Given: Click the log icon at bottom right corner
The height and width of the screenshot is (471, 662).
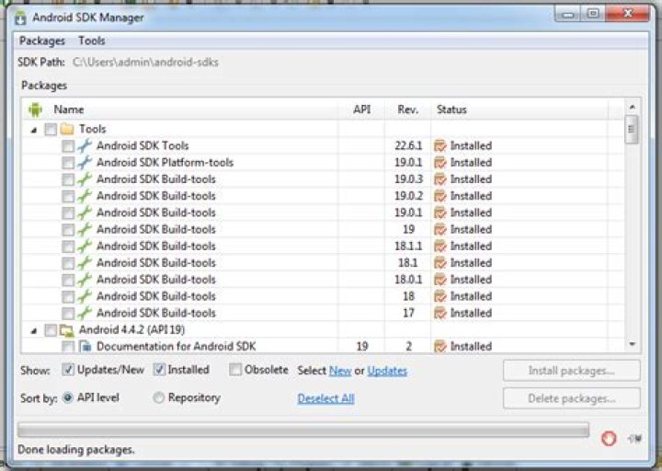Looking at the screenshot, I should 635,439.
